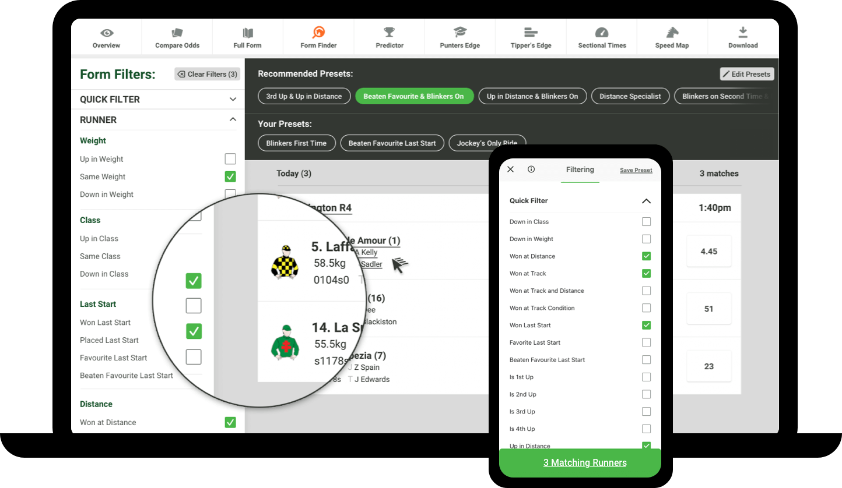Select the Beaten Favourite & Blinkers On preset

tap(414, 96)
